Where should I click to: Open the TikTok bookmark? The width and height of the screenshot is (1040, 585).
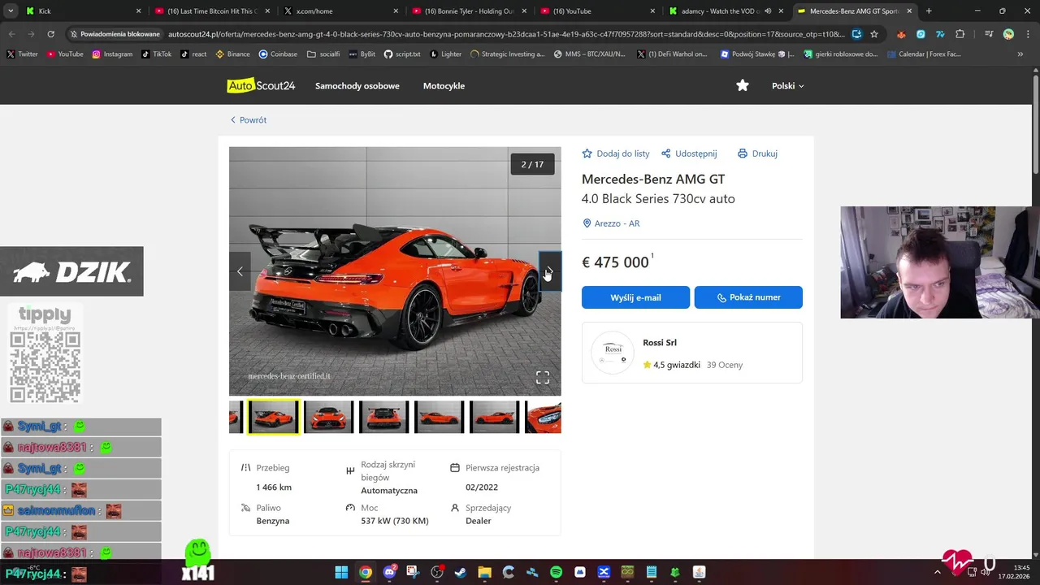coord(156,54)
